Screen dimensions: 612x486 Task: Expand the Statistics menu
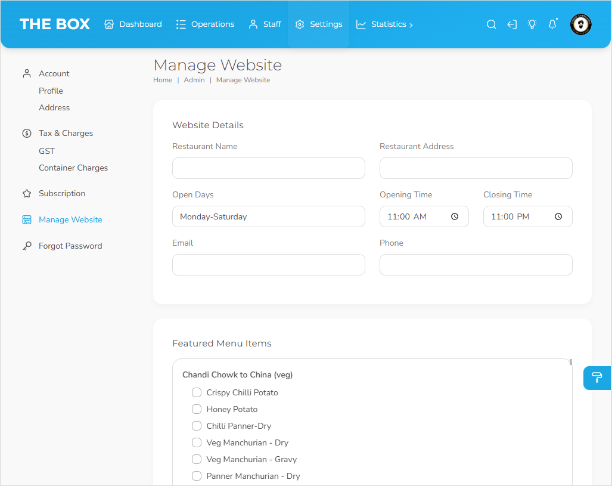point(384,24)
